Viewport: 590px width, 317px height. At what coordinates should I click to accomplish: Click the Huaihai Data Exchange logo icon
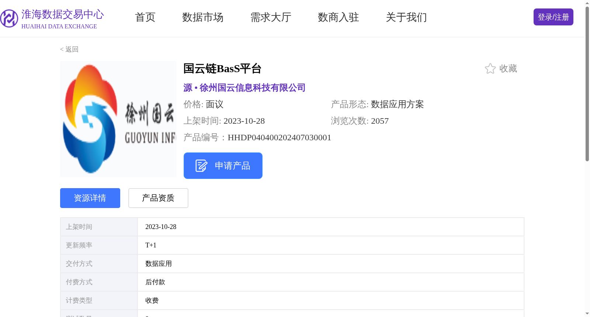9,18
